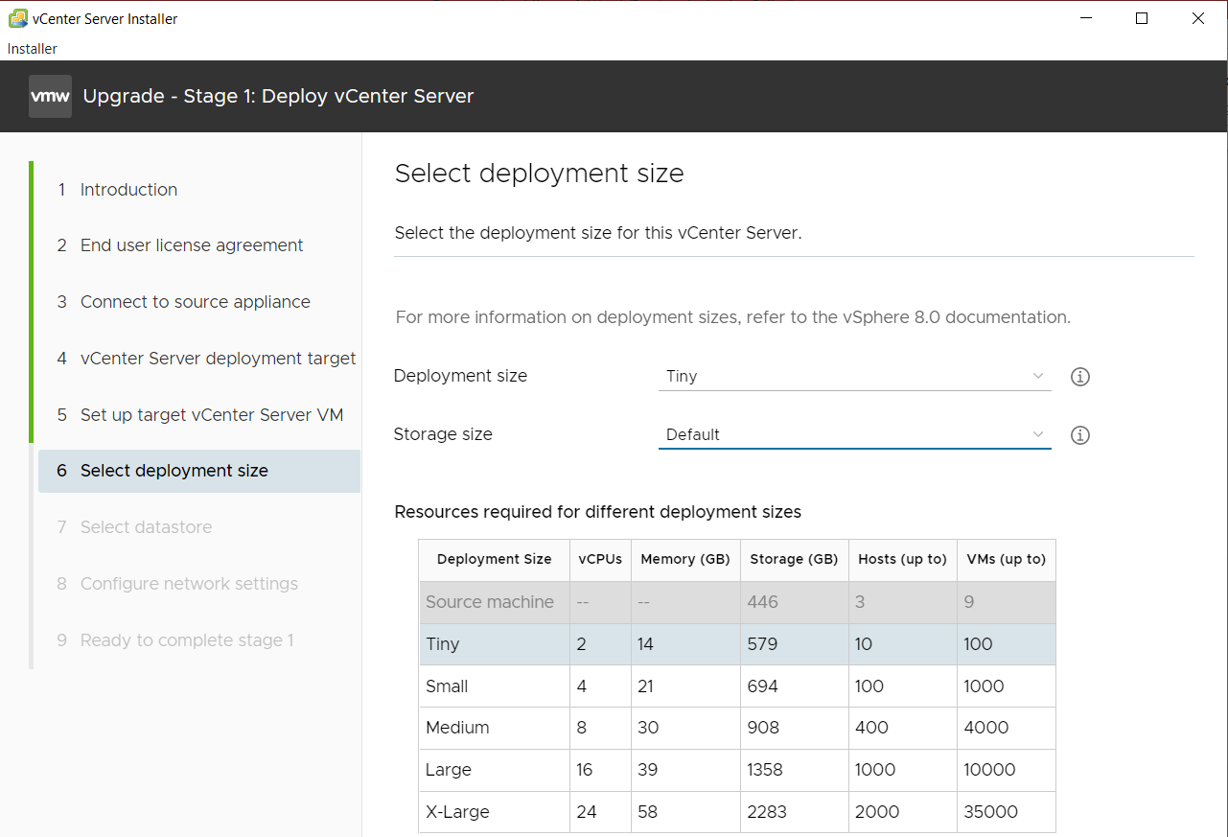The height and width of the screenshot is (837, 1228).
Task: Click Upgrade - Stage 1 header title
Action: click(279, 96)
